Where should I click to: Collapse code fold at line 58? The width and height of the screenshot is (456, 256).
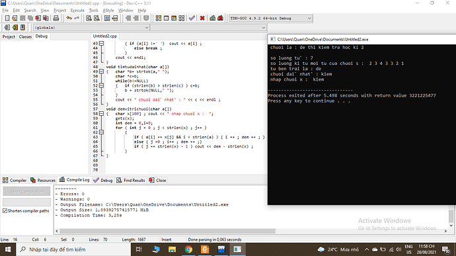click(x=101, y=114)
